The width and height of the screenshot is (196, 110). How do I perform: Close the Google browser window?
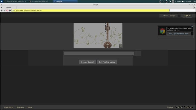pyautogui.click(x=195, y=5)
